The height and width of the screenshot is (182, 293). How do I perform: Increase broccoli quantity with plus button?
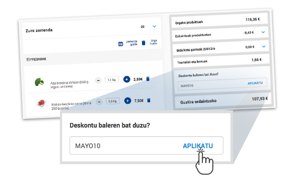[127, 79]
